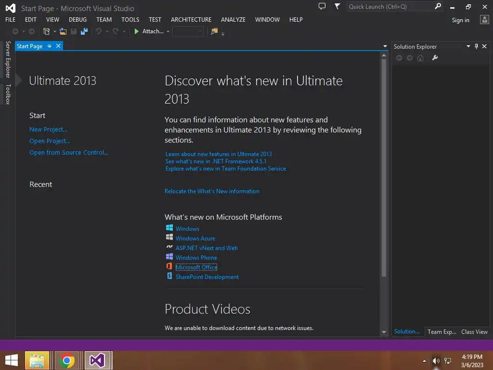Show hidden tray icons arrow
Image resolution: width=493 pixels, height=370 pixels.
(425, 361)
